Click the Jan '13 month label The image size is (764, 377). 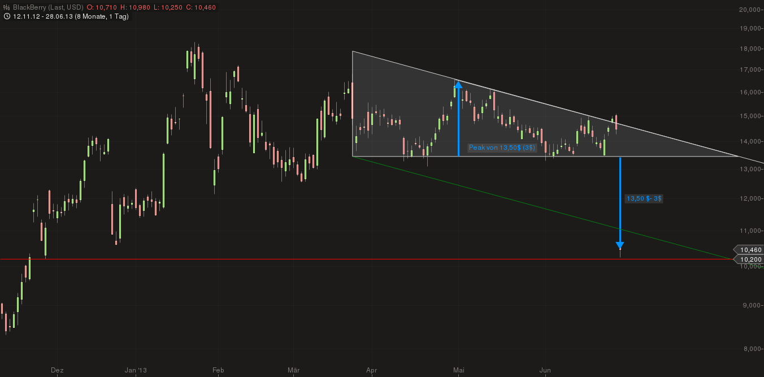coord(136,370)
